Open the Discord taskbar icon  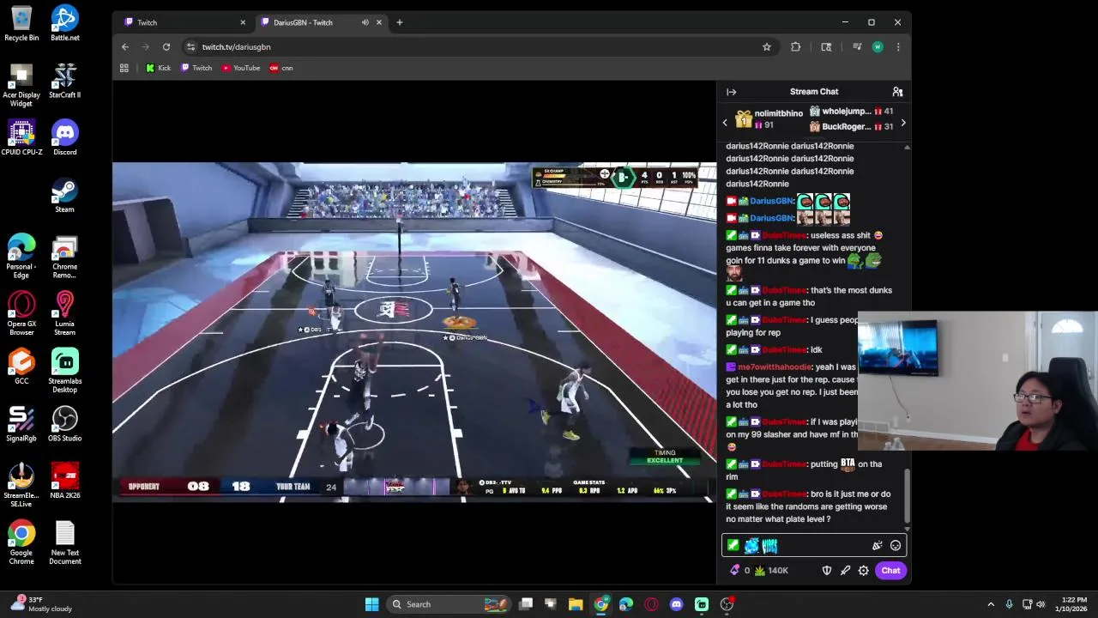click(x=677, y=604)
